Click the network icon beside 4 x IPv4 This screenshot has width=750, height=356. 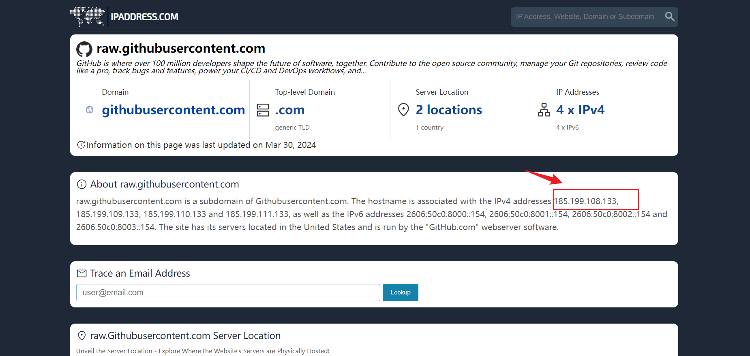544,110
